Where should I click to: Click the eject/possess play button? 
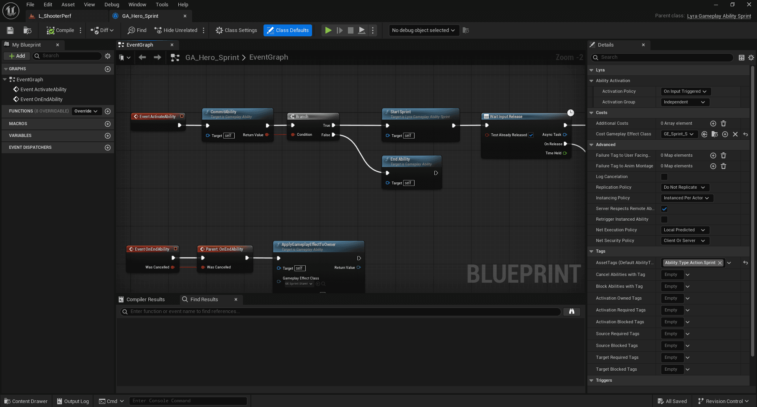362,30
